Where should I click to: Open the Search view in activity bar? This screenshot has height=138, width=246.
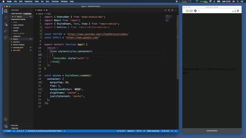[6, 17]
